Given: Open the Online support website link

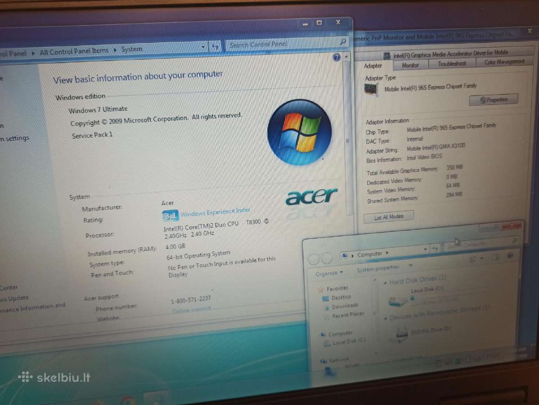Looking at the screenshot, I should tap(192, 310).
